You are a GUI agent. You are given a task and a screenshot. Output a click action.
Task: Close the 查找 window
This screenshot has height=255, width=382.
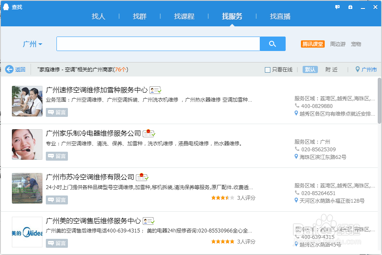coord(376,7)
